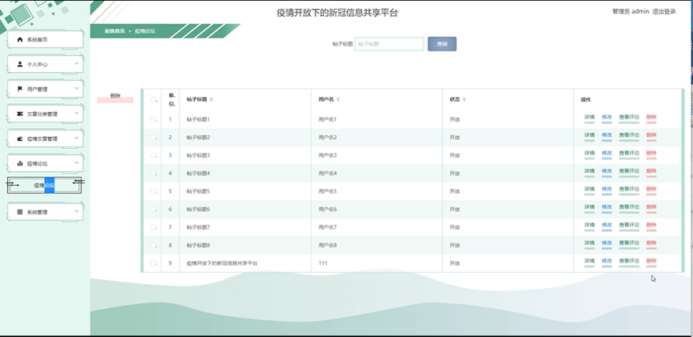Screen dimensions: 693x337
Task: Check the box for row 帖子标题7
Action: click(153, 227)
